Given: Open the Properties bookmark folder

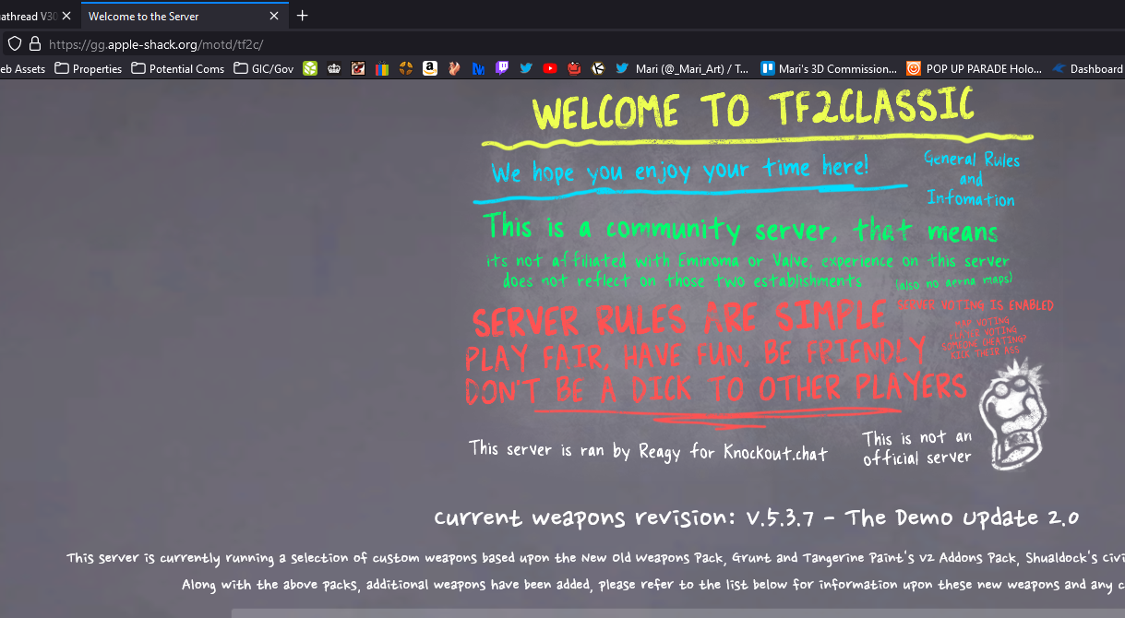Looking at the screenshot, I should coord(89,68).
